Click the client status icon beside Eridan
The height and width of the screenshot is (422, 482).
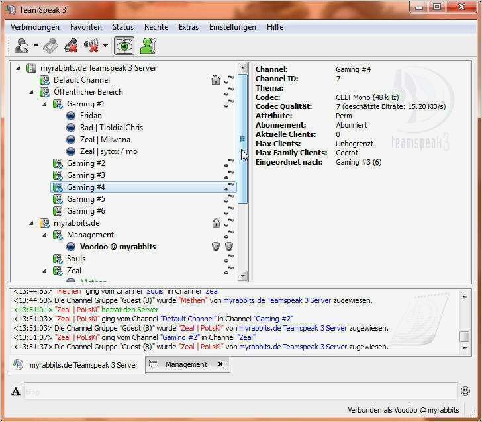[x=71, y=116]
